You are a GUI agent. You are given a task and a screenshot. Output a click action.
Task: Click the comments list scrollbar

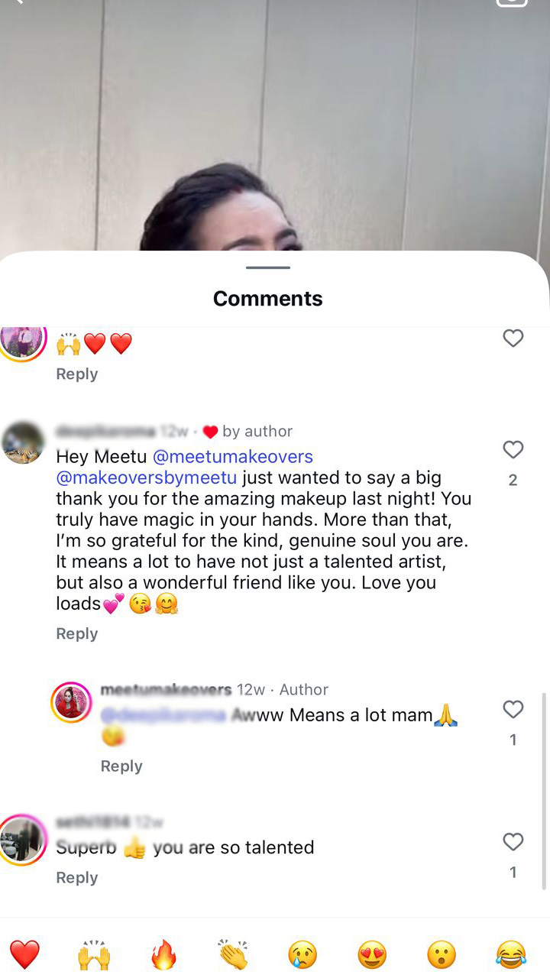pyautogui.click(x=544, y=791)
